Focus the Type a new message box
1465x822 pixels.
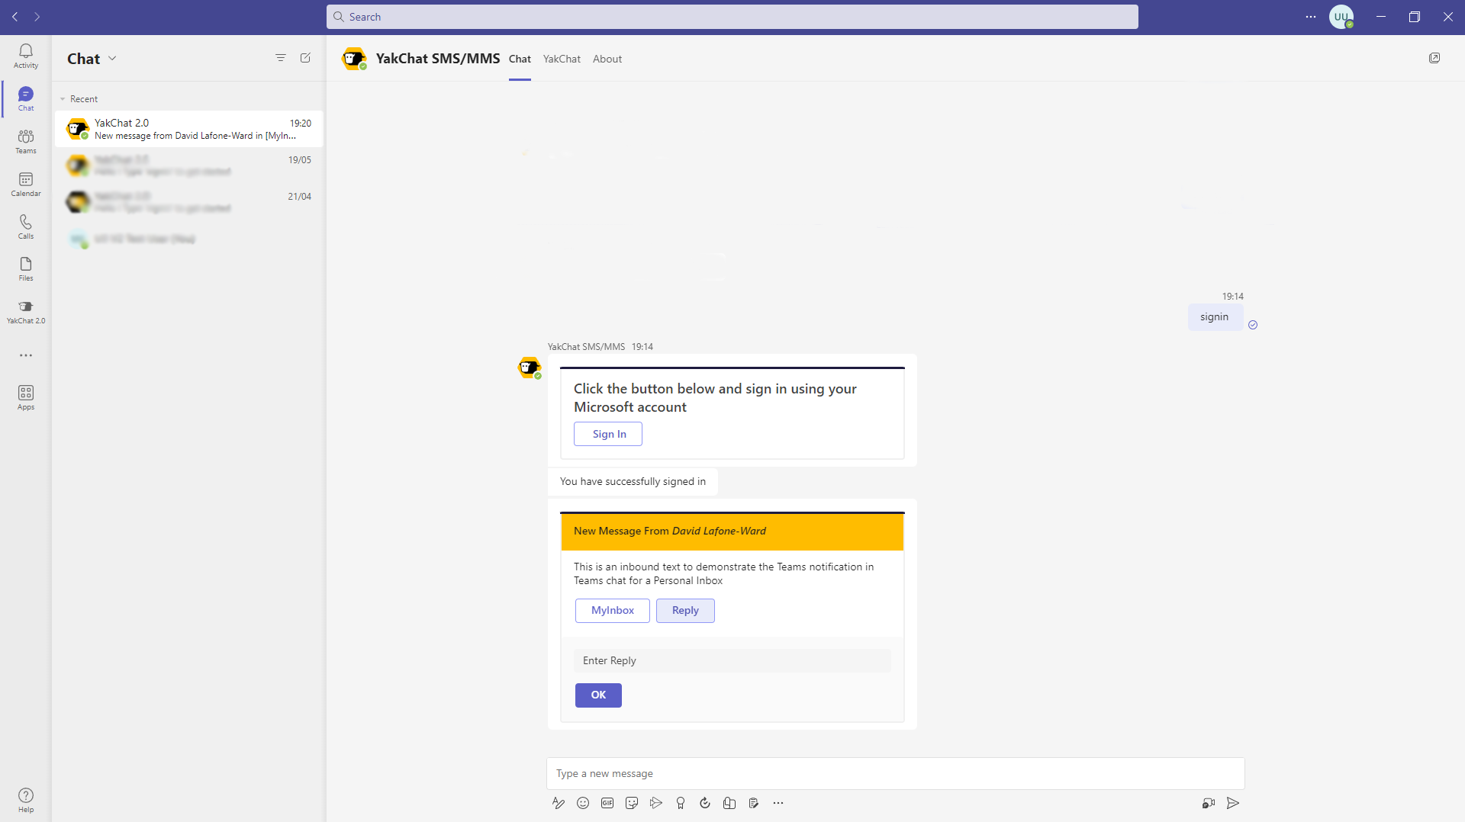pos(896,773)
